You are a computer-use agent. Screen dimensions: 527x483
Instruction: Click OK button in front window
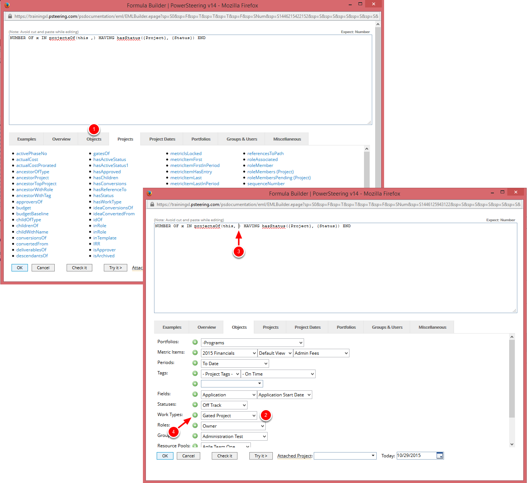tap(165, 456)
